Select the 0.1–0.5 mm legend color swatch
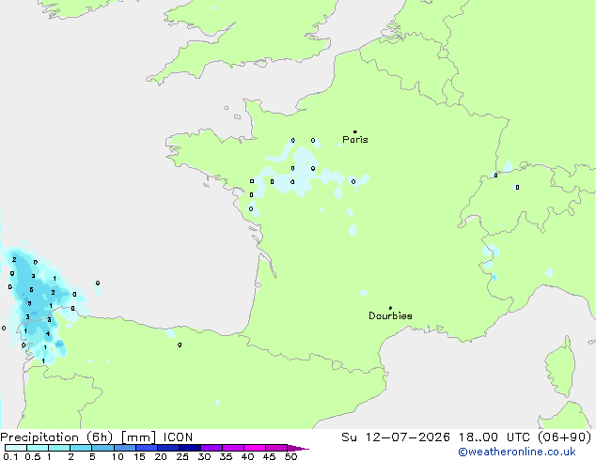 pos(16,448)
